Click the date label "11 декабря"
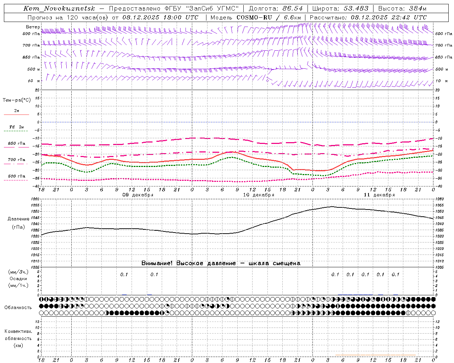Image resolution: width=454 pixels, height=363 pixels. pos(379,195)
